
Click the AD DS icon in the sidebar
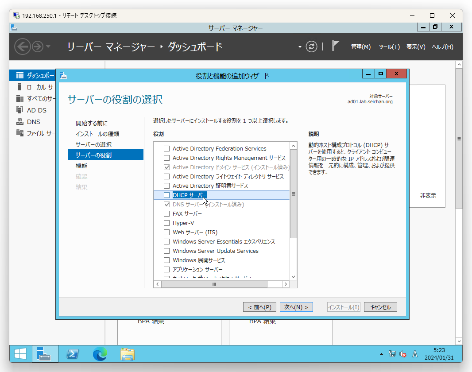click(20, 110)
